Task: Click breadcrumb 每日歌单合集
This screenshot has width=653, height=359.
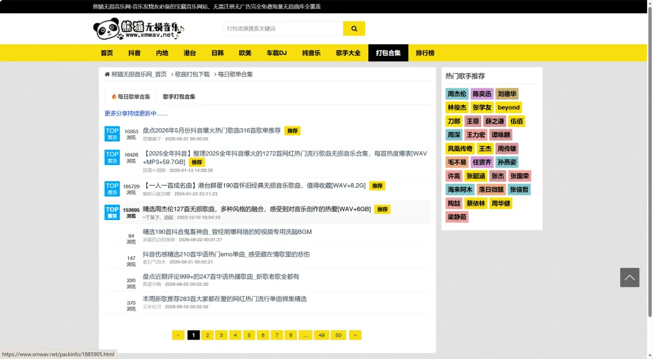Action: pos(235,74)
